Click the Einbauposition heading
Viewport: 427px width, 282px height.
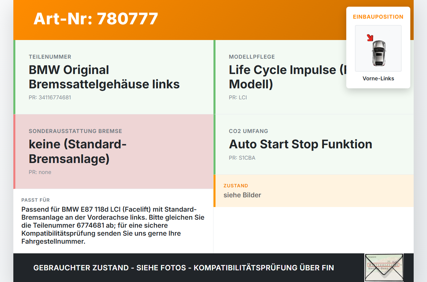coord(378,17)
